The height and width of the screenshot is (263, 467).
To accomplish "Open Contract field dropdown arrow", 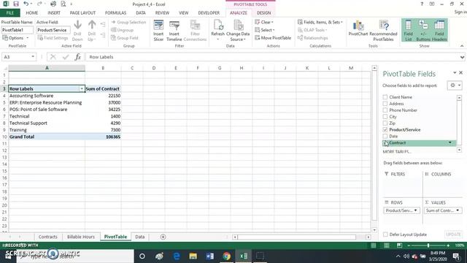I will point(450,143).
